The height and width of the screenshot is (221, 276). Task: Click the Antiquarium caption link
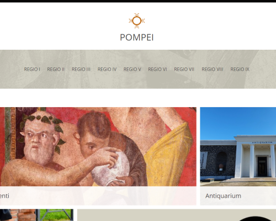(x=223, y=196)
